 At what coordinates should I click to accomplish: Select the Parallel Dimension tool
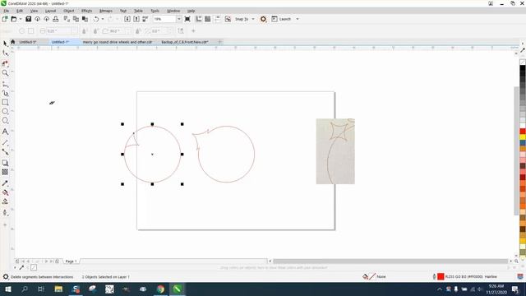(5, 142)
